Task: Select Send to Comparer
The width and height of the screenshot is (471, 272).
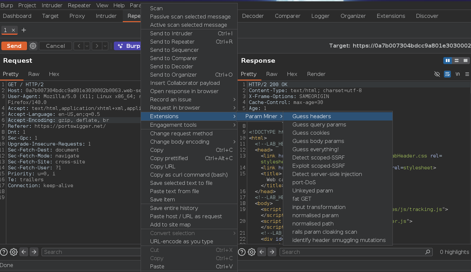Action: coord(189,58)
